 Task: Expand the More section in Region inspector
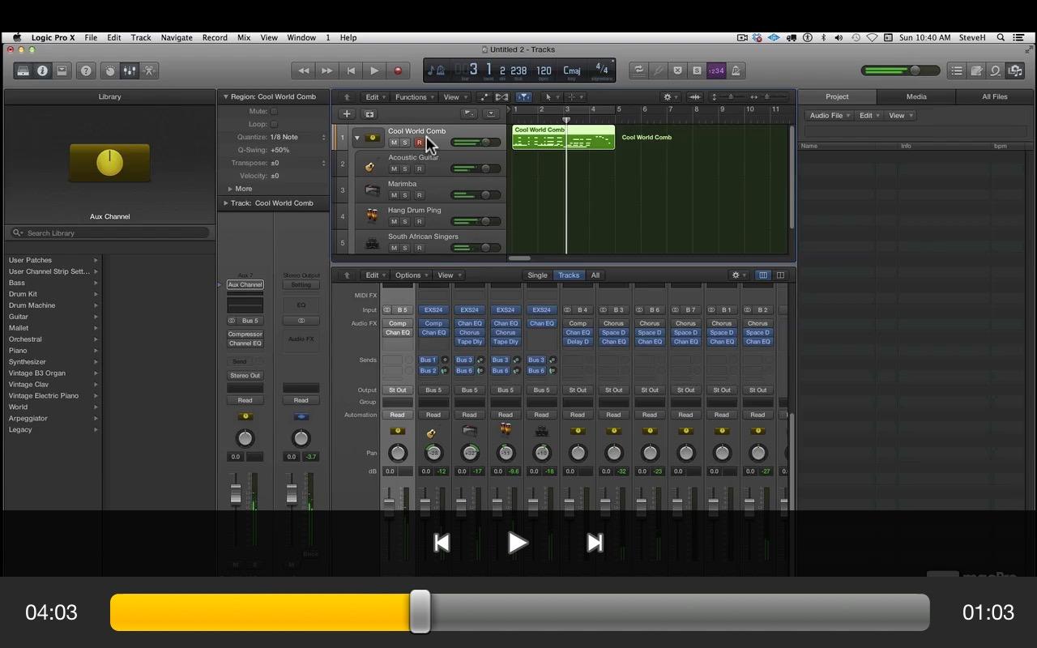point(238,189)
